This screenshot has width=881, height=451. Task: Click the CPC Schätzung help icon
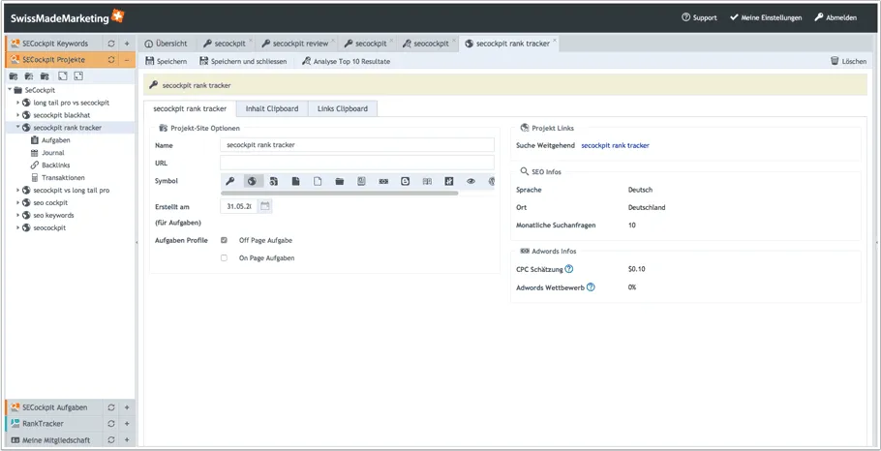click(569, 269)
